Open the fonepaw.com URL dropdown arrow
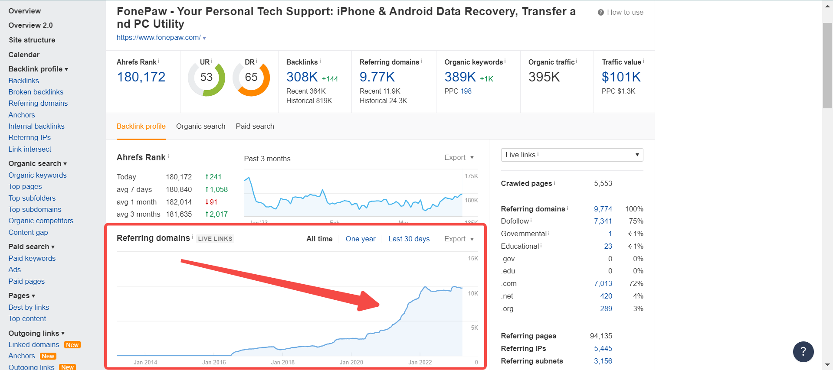Viewport: 833px width, 370px height. tap(204, 38)
